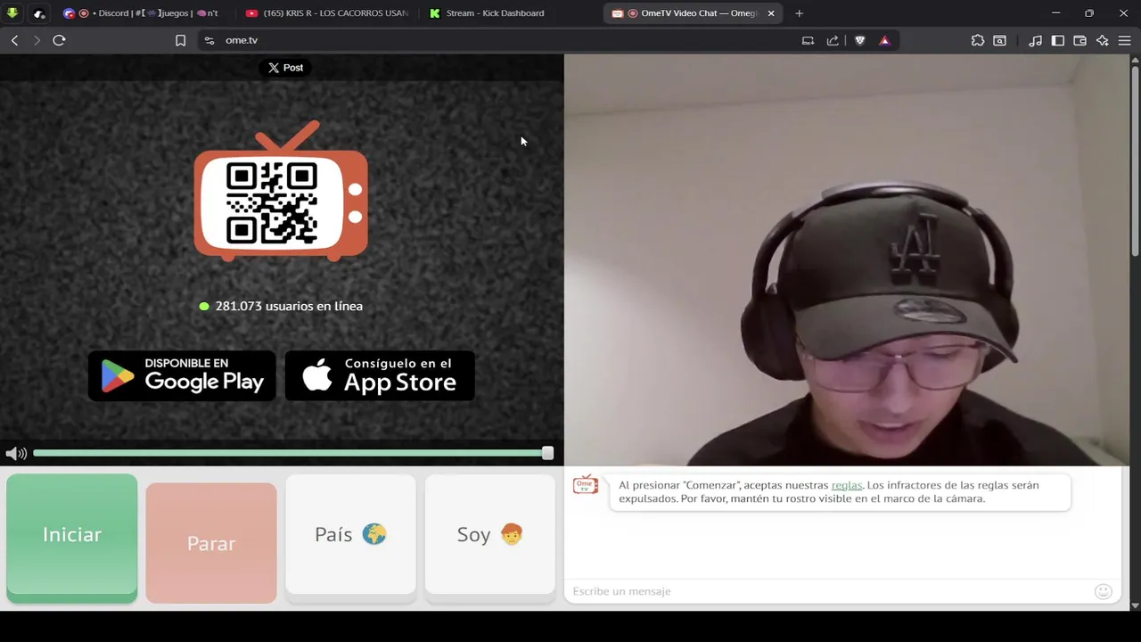The height and width of the screenshot is (642, 1141).
Task: Go forward to the next page
Action: [x=37, y=40]
